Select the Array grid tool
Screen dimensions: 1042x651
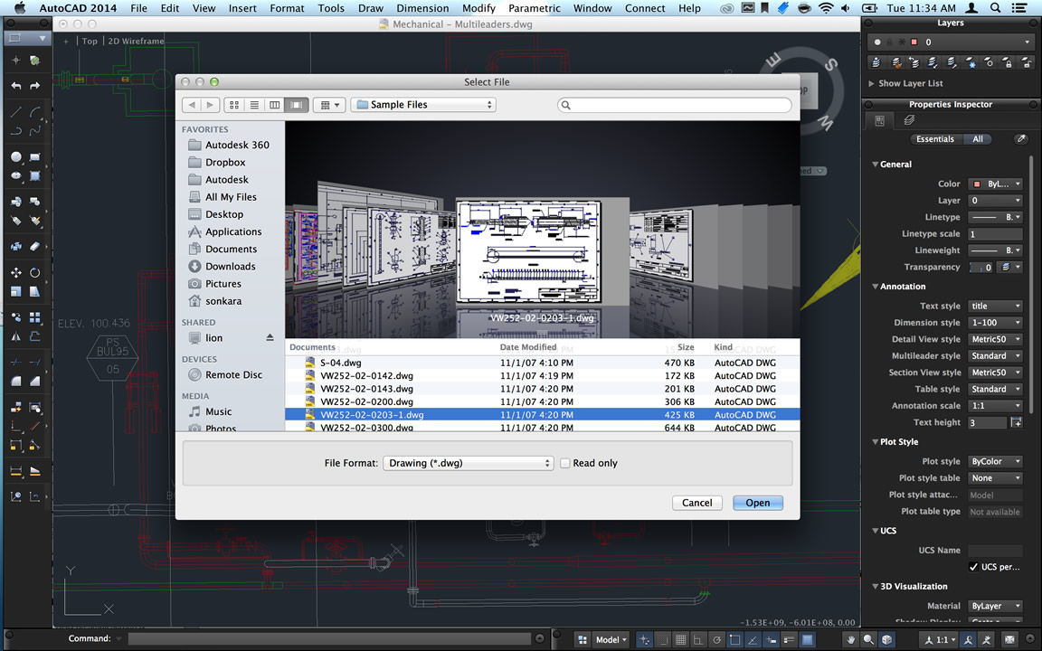click(35, 317)
